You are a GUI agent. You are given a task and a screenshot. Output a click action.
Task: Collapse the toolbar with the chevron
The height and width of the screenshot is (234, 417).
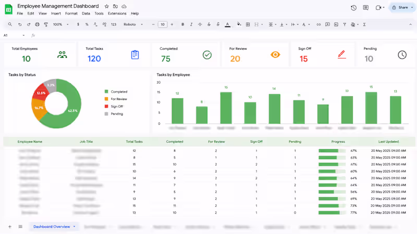pyautogui.click(x=410, y=24)
